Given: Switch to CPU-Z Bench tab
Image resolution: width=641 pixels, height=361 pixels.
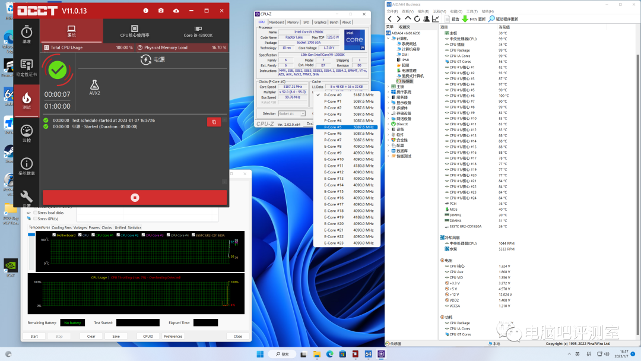Looking at the screenshot, I should coord(334,22).
